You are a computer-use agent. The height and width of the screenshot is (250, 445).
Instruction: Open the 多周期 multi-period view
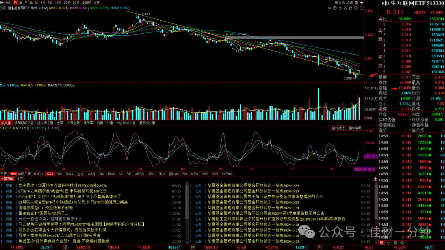(86, 2)
